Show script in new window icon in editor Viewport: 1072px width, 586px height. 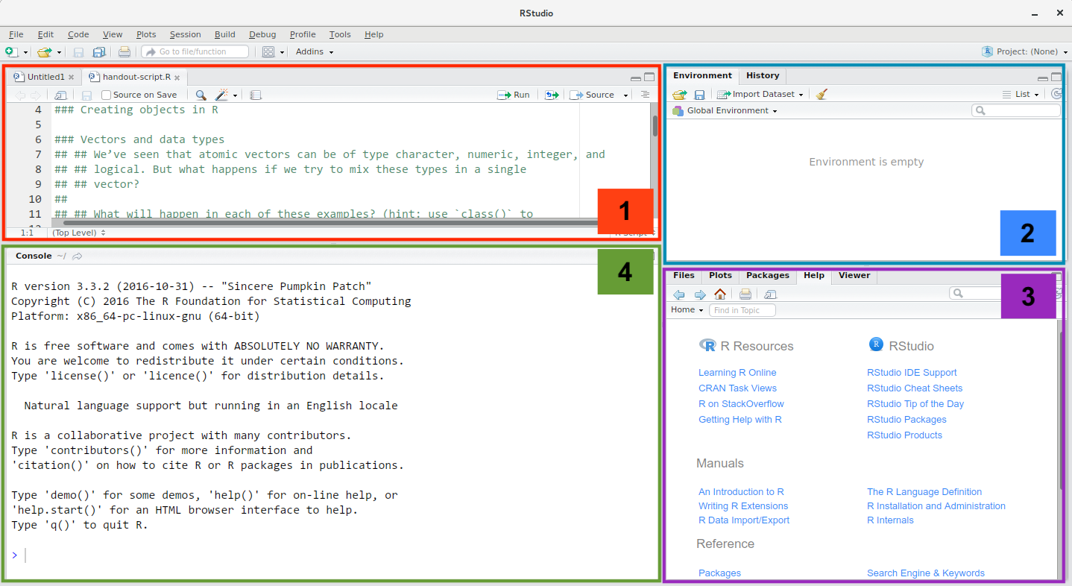pyautogui.click(x=60, y=95)
